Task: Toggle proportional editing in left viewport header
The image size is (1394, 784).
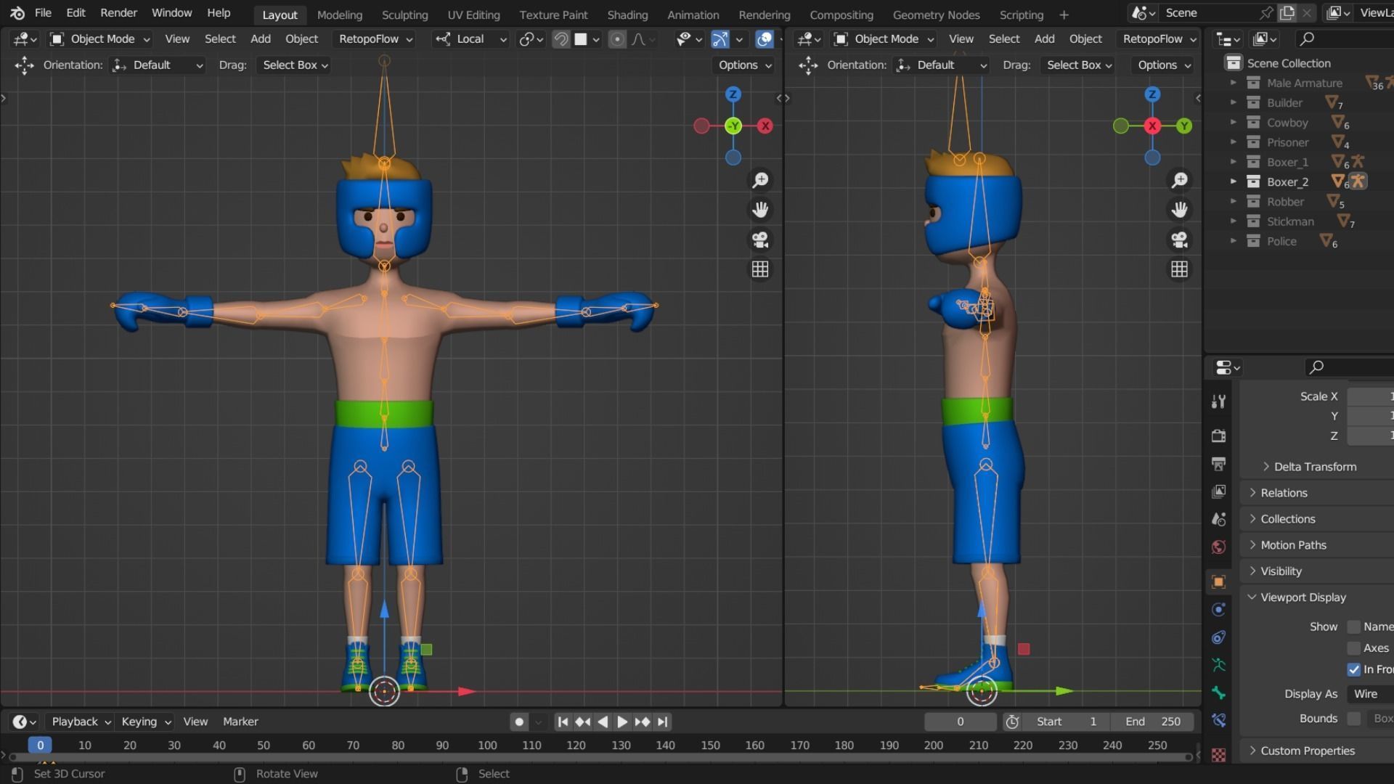Action: pos(616,39)
